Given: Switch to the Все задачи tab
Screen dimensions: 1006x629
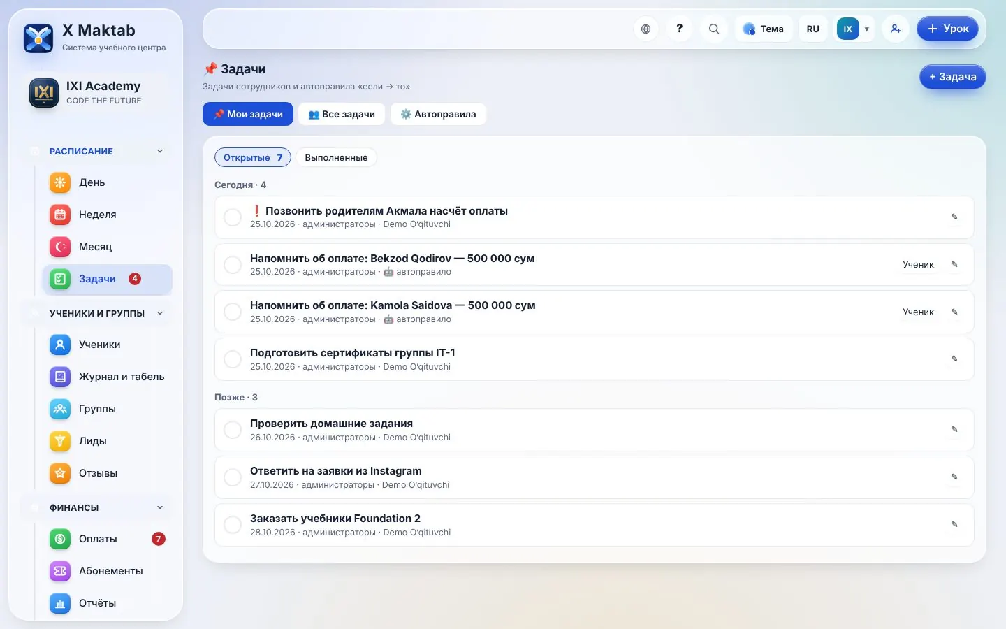Looking at the screenshot, I should click(342, 114).
